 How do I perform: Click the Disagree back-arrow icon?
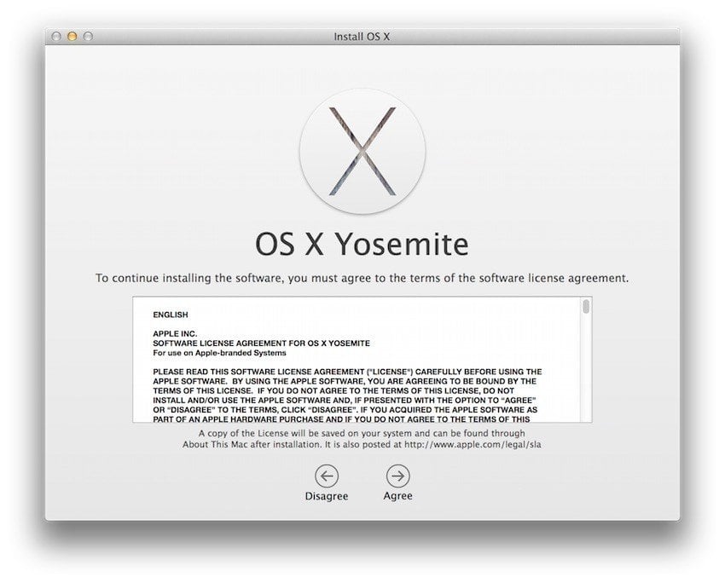click(327, 476)
